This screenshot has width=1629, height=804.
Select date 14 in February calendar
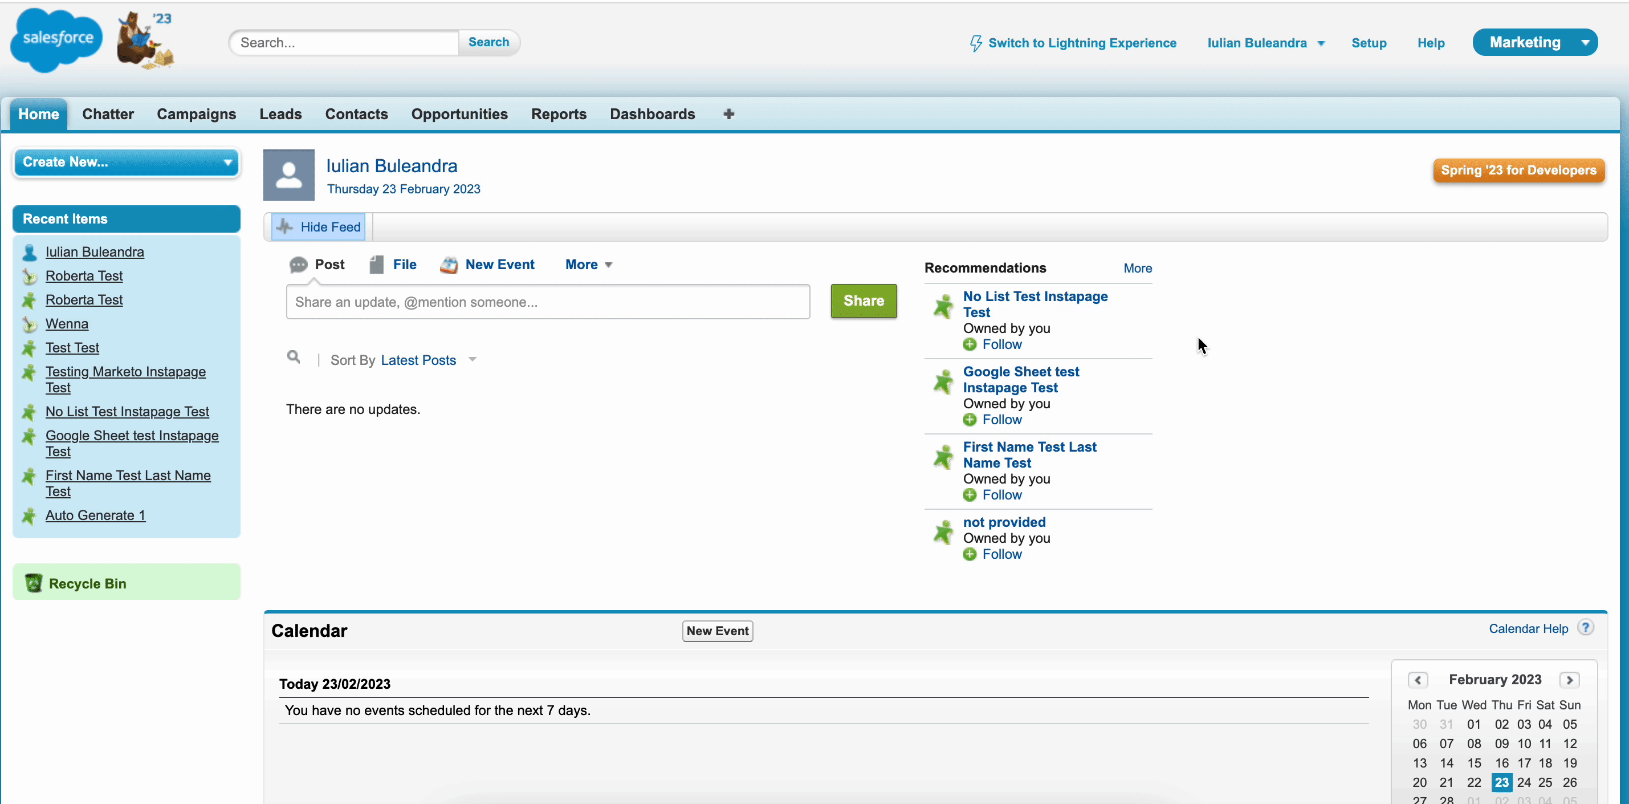tap(1446, 763)
